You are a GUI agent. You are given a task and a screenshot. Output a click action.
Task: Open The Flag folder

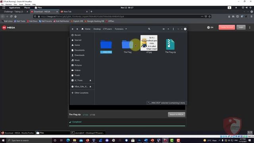coord(127,46)
